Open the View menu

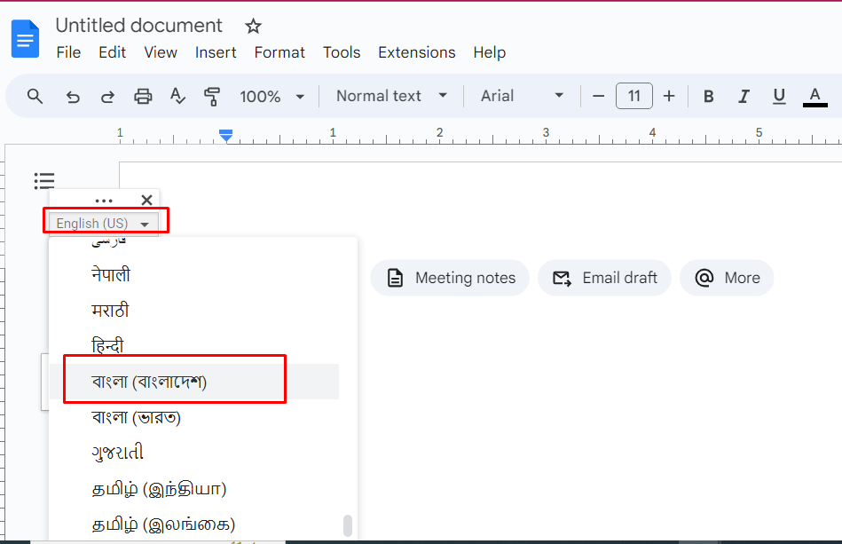(161, 52)
